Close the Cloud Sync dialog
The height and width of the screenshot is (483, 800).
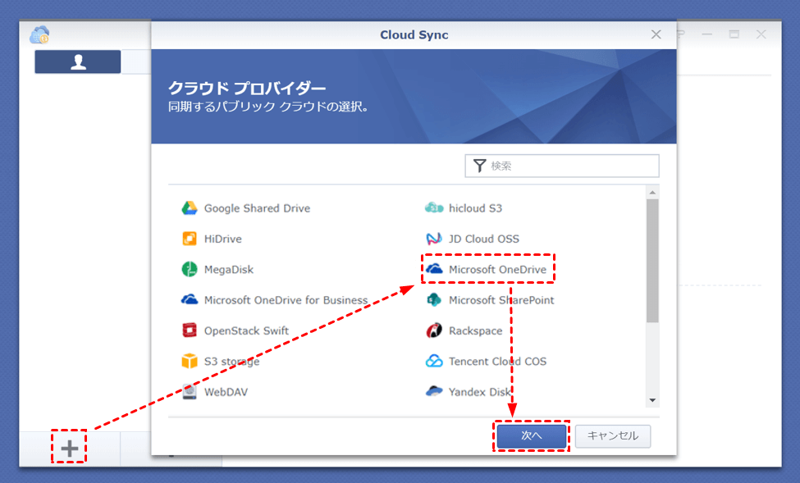[656, 34]
